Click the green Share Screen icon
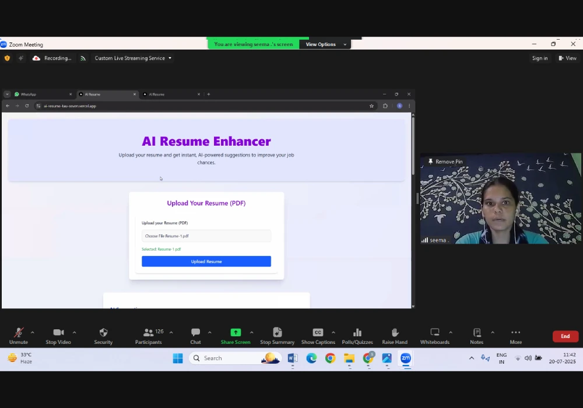The image size is (583, 408). [236, 333]
